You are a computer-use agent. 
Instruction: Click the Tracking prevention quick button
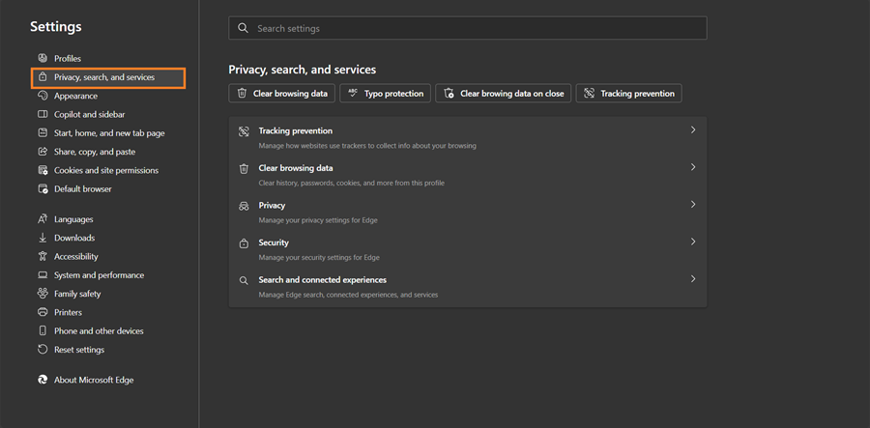[x=628, y=93]
